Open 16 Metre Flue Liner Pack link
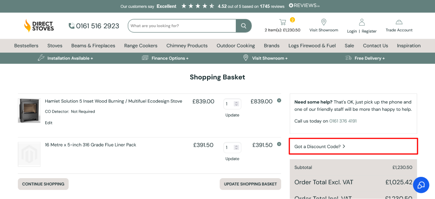Viewport: 435px width, 199px height. (90, 145)
